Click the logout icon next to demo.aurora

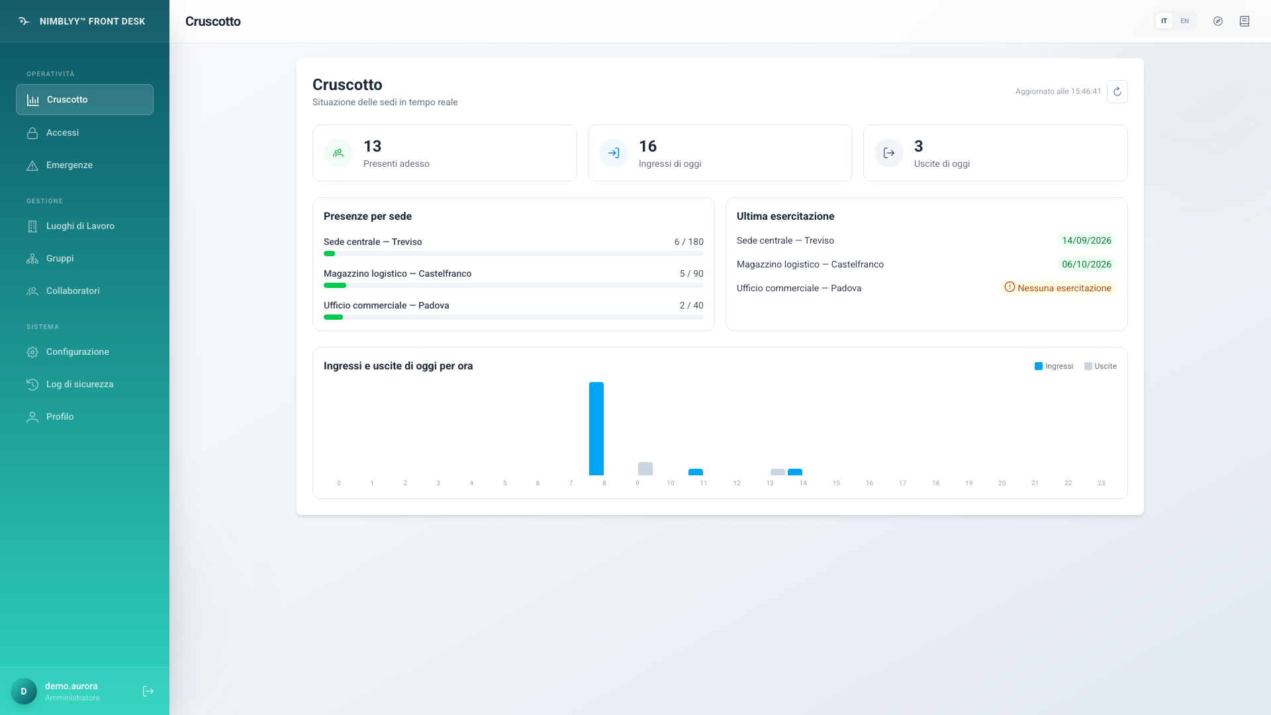(148, 691)
